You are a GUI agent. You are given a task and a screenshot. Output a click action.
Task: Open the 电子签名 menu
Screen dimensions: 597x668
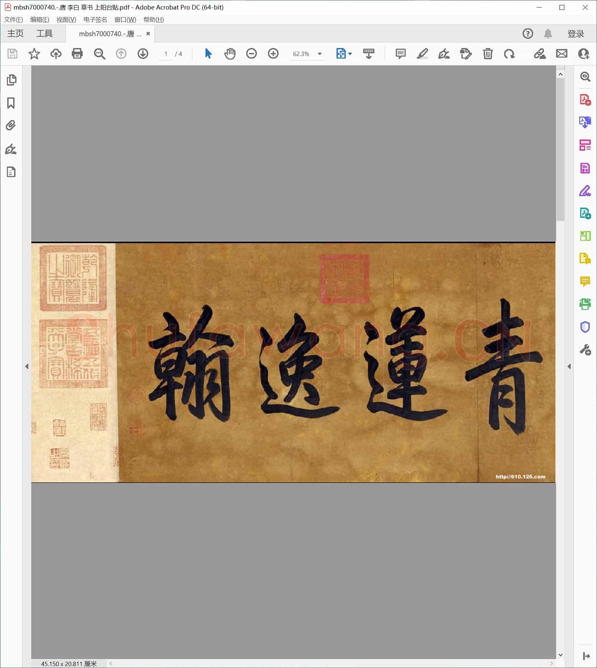coord(96,19)
